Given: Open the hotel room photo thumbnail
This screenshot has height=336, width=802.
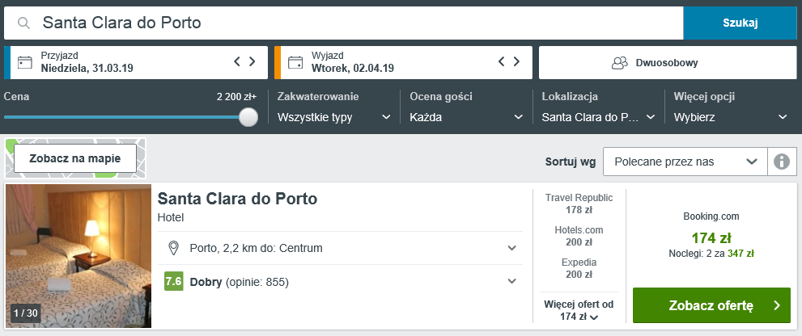Looking at the screenshot, I should 79,256.
